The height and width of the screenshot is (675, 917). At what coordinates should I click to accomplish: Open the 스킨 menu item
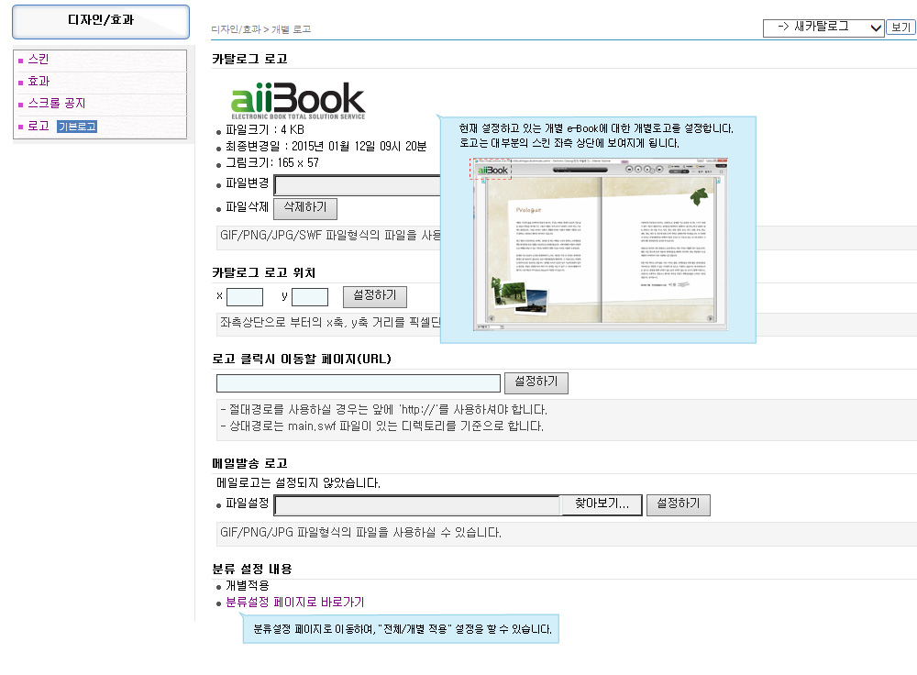(x=39, y=60)
